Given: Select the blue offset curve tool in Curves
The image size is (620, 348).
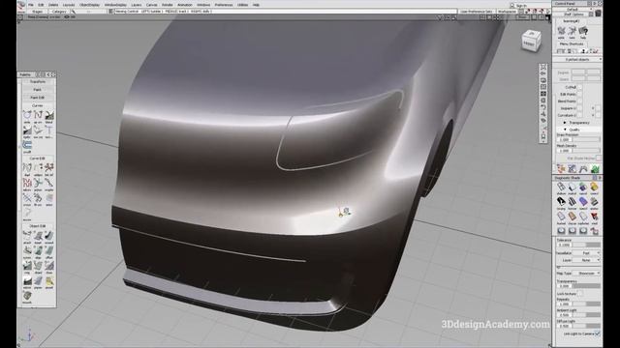Looking at the screenshot, I should pos(27,145).
